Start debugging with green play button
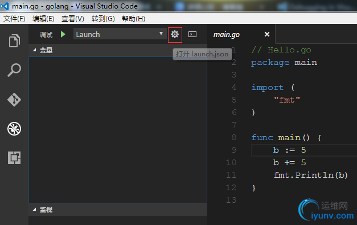The image size is (357, 225). coord(63,34)
